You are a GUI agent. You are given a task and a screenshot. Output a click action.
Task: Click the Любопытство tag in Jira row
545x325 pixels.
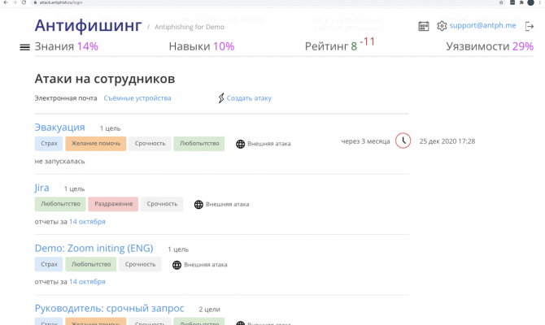[x=60, y=204]
